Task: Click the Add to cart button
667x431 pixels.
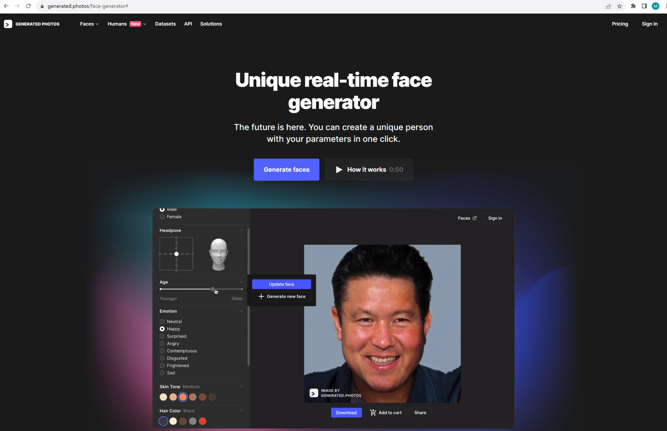Action: click(x=386, y=413)
